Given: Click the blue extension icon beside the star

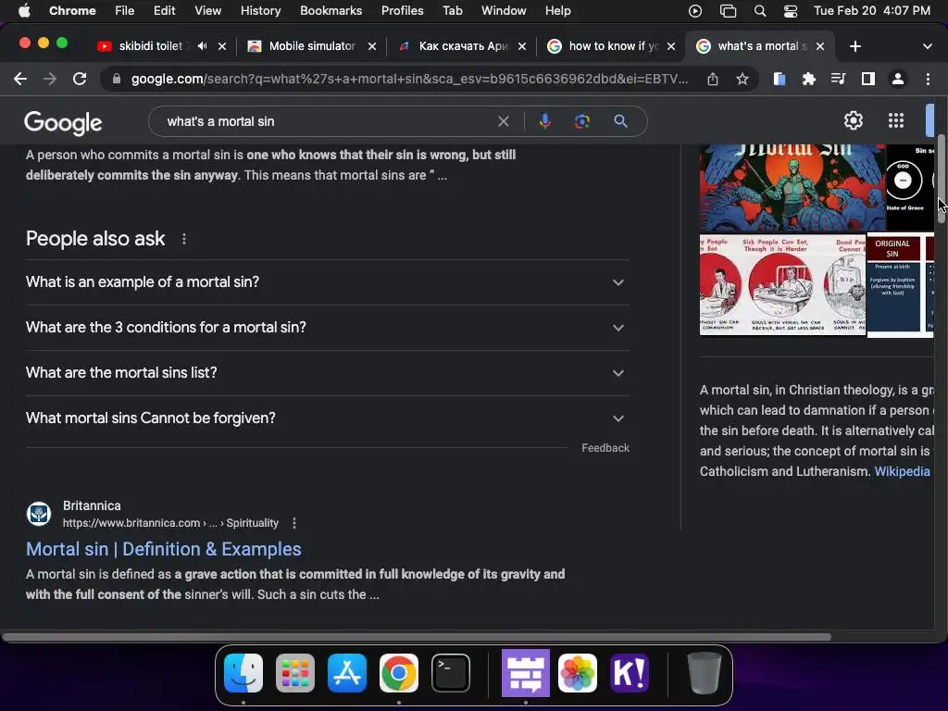Looking at the screenshot, I should tap(780, 80).
